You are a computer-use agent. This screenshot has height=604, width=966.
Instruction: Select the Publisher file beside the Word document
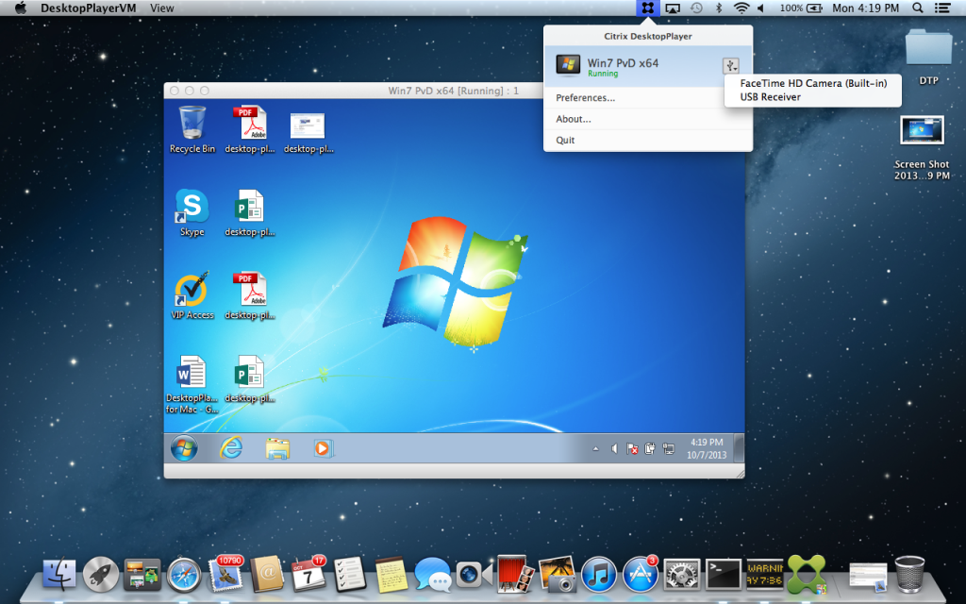click(249, 378)
